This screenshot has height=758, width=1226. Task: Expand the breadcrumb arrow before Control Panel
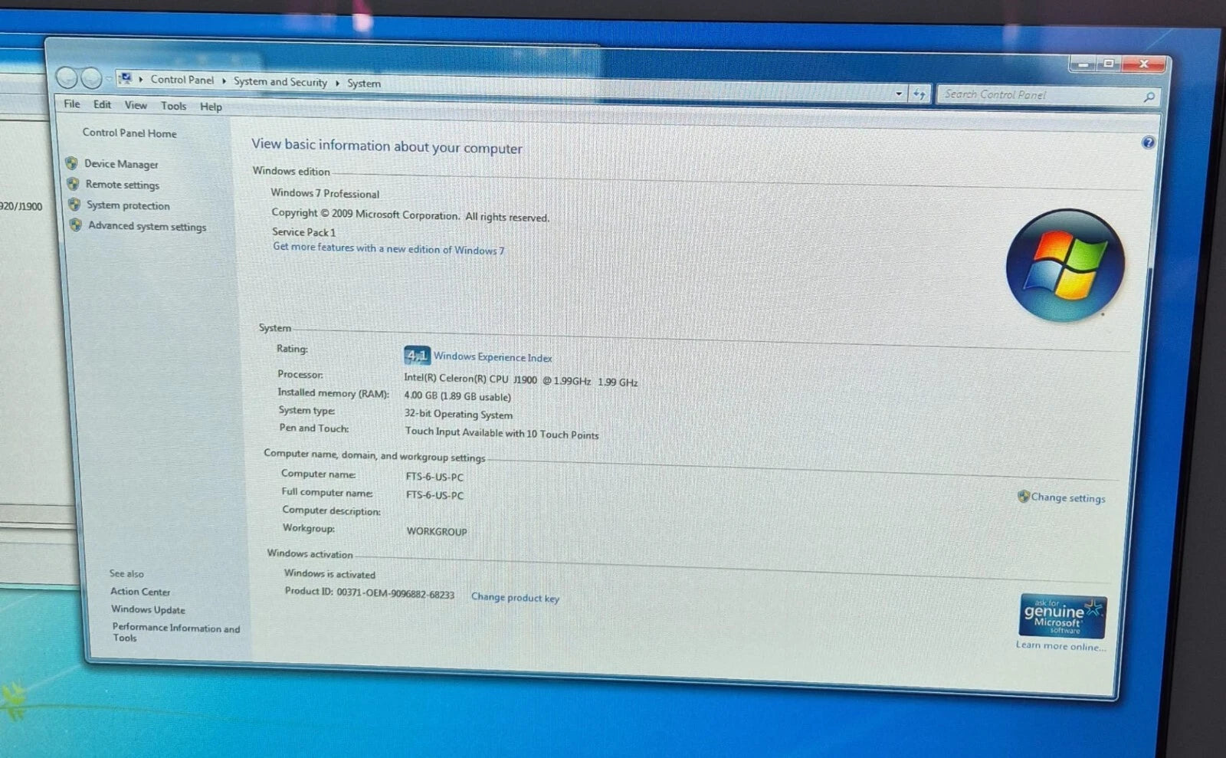coord(141,79)
